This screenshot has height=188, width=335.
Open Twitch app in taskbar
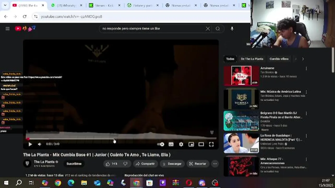pos(163,183)
